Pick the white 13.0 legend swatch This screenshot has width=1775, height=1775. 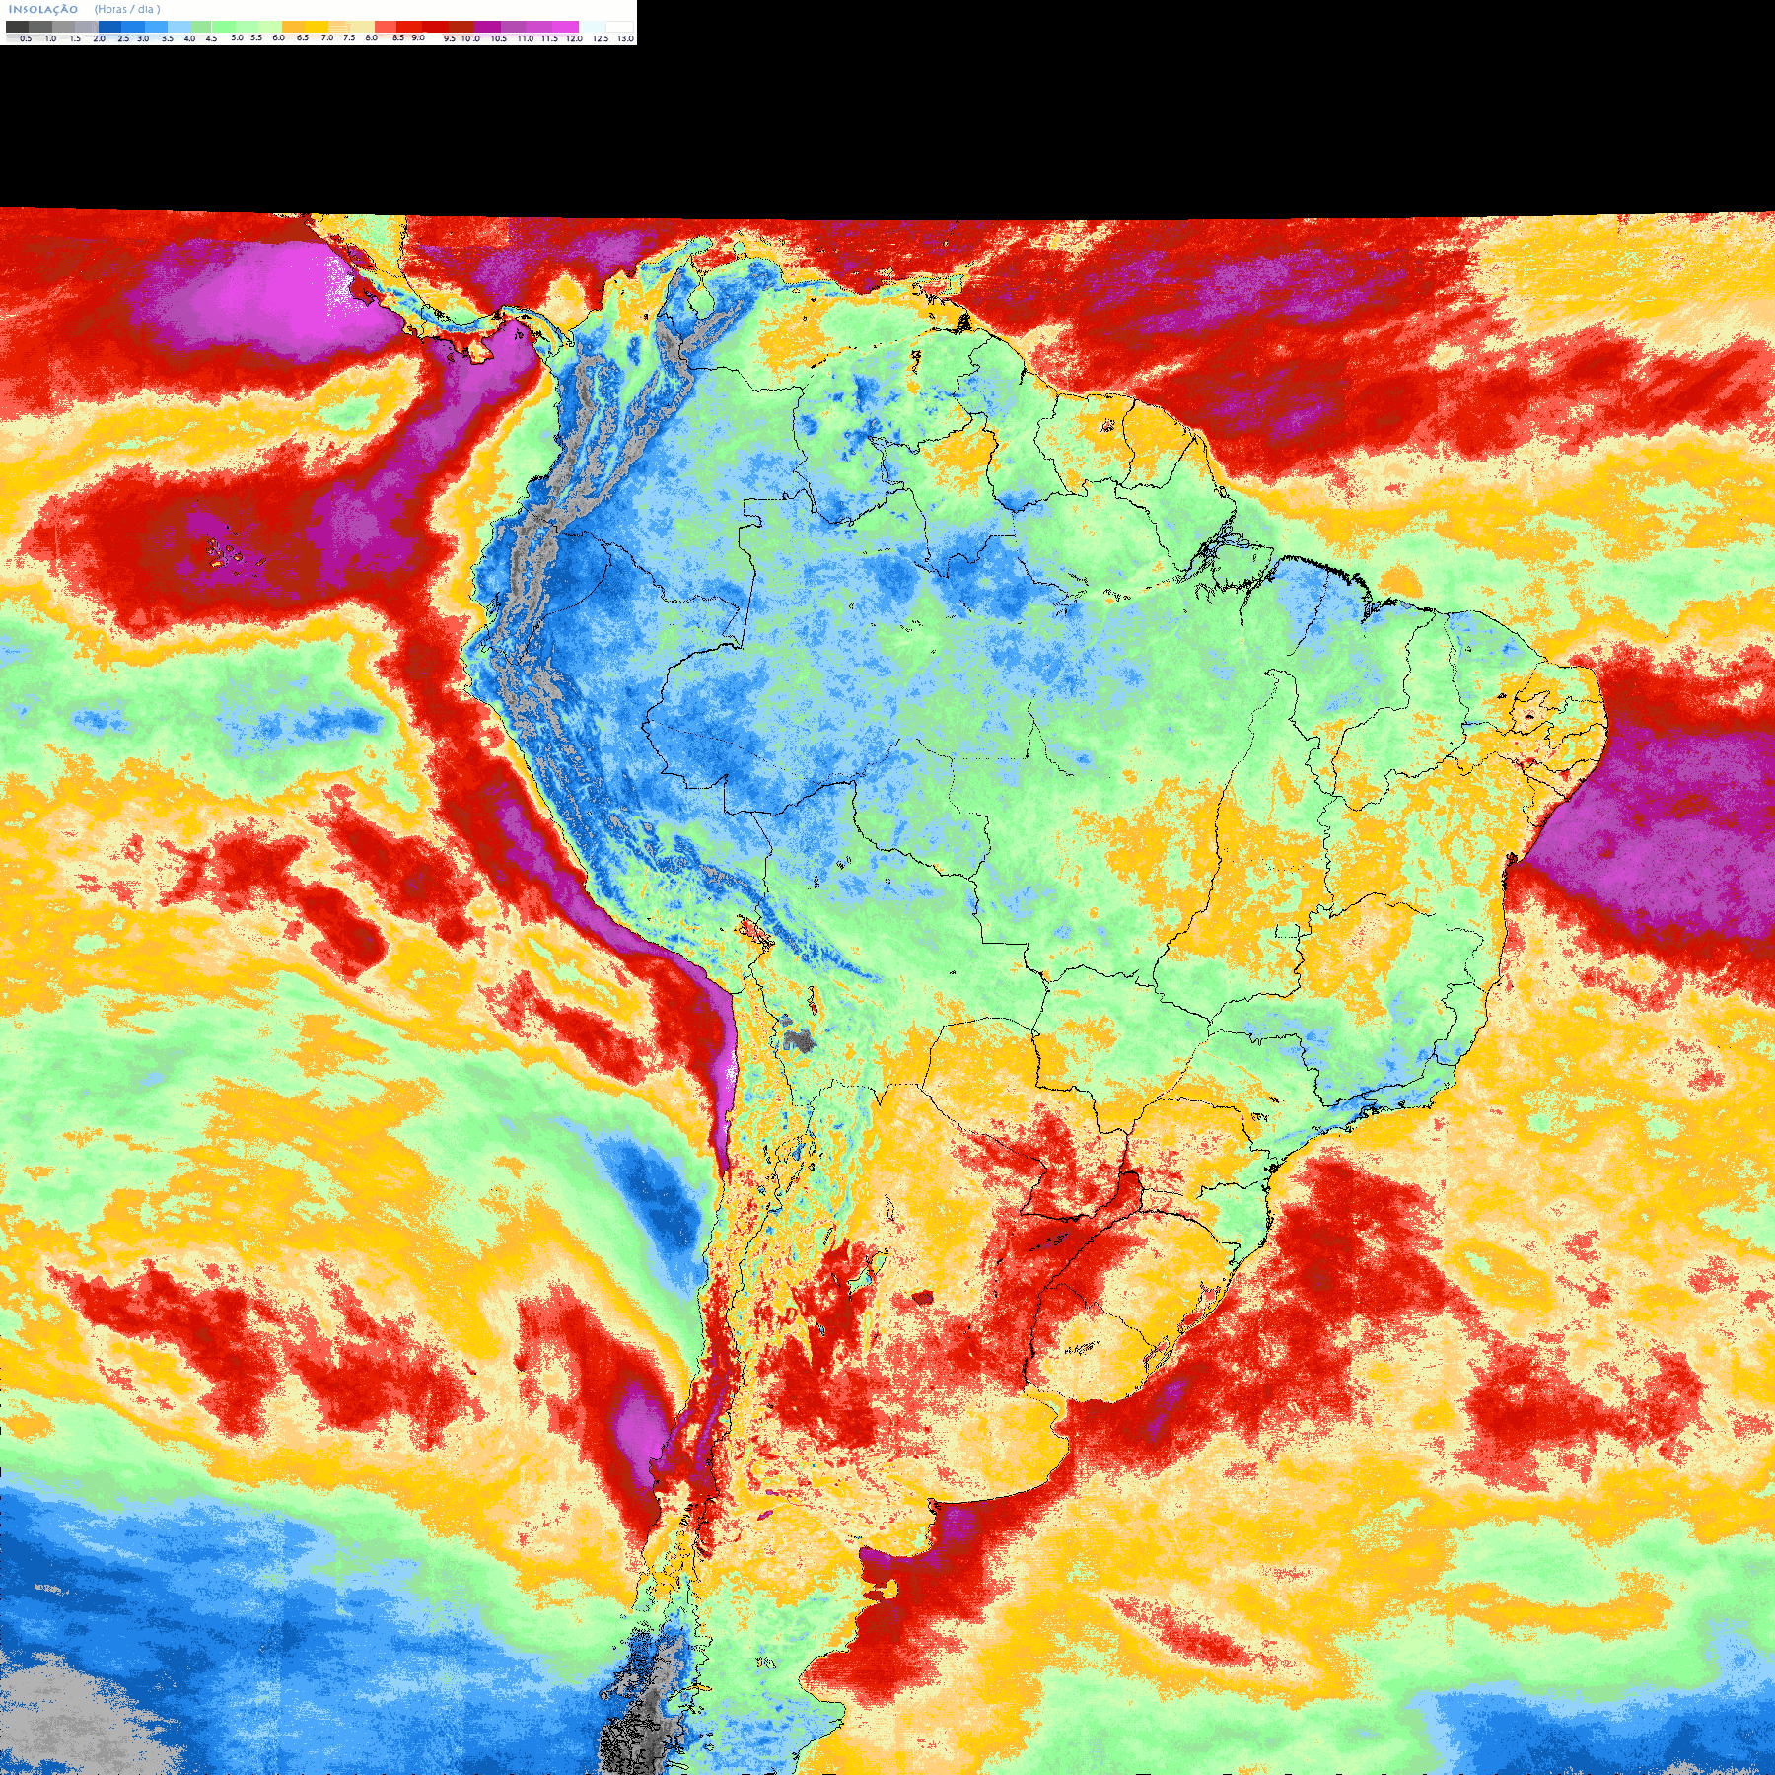pyautogui.click(x=619, y=27)
